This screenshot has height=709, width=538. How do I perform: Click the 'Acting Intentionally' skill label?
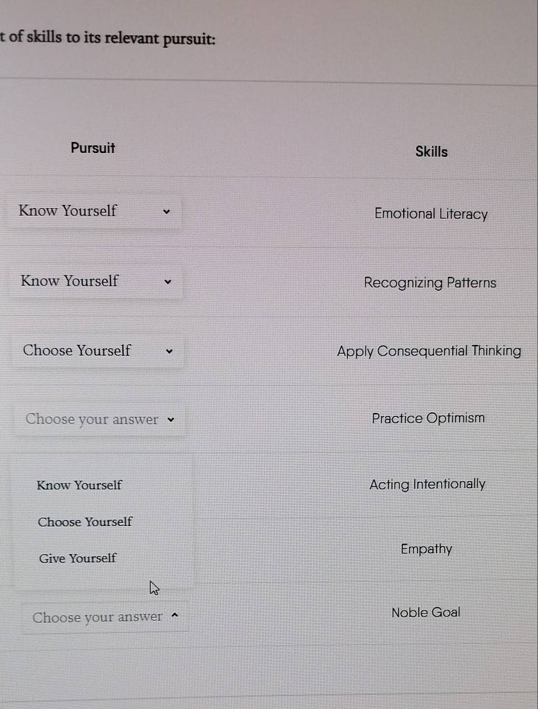pyautogui.click(x=427, y=485)
